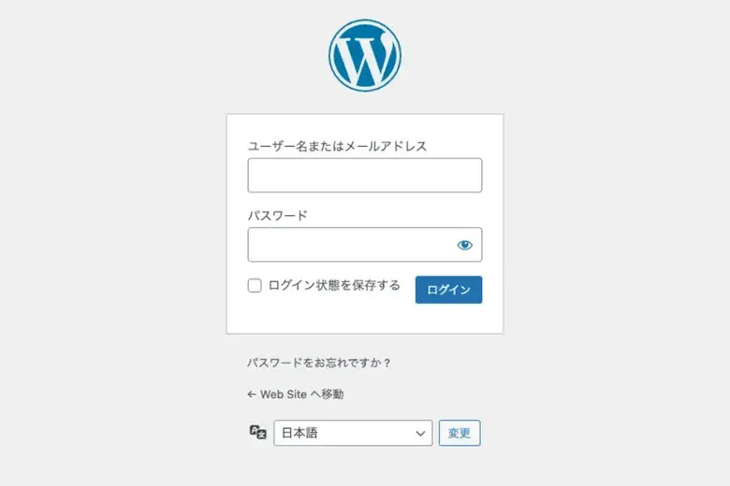Click the chevron arrow in language selector
This screenshot has height=486, width=730.
coord(420,434)
